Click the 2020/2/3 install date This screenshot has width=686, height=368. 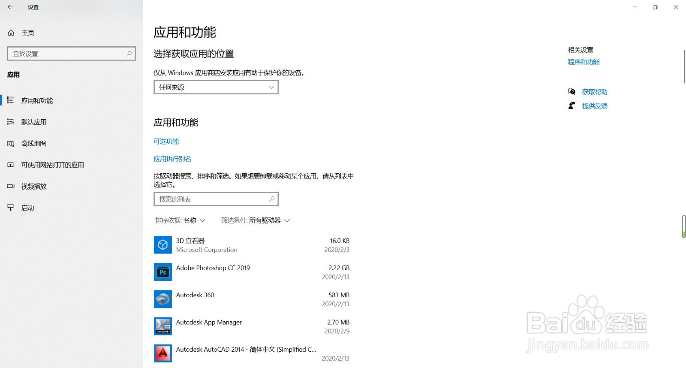coord(337,250)
